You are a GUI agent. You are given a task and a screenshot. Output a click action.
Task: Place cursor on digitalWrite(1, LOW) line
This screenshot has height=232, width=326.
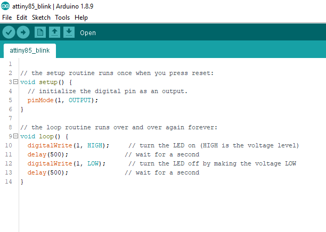67,163
